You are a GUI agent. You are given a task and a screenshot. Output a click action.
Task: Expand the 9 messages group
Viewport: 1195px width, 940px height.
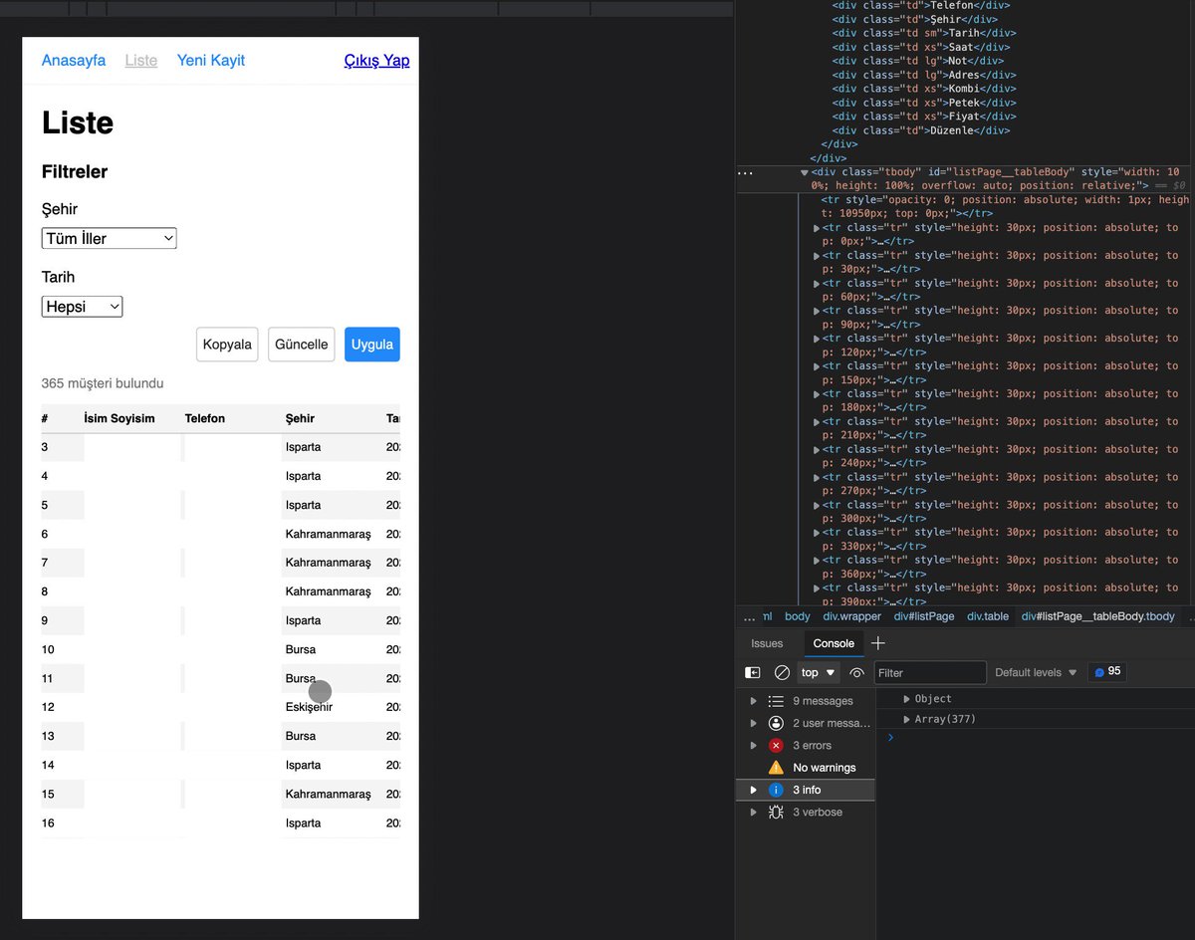coord(753,701)
